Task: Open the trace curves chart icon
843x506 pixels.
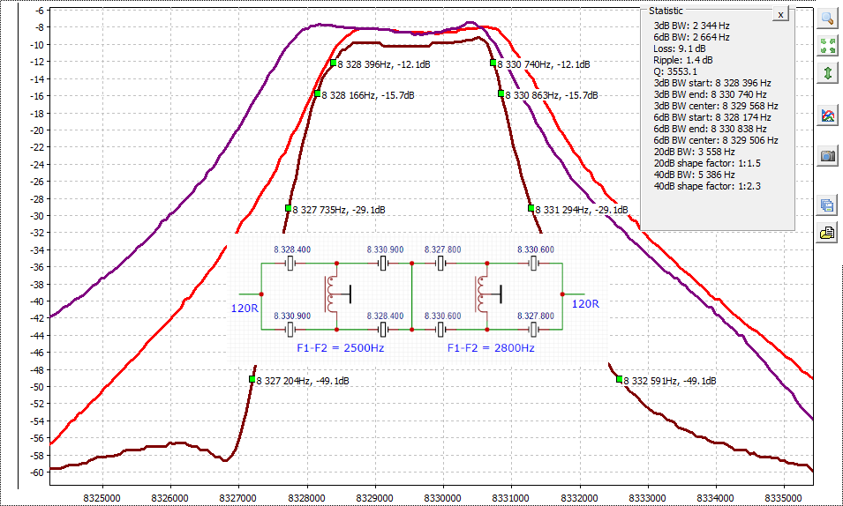Action: tap(827, 115)
